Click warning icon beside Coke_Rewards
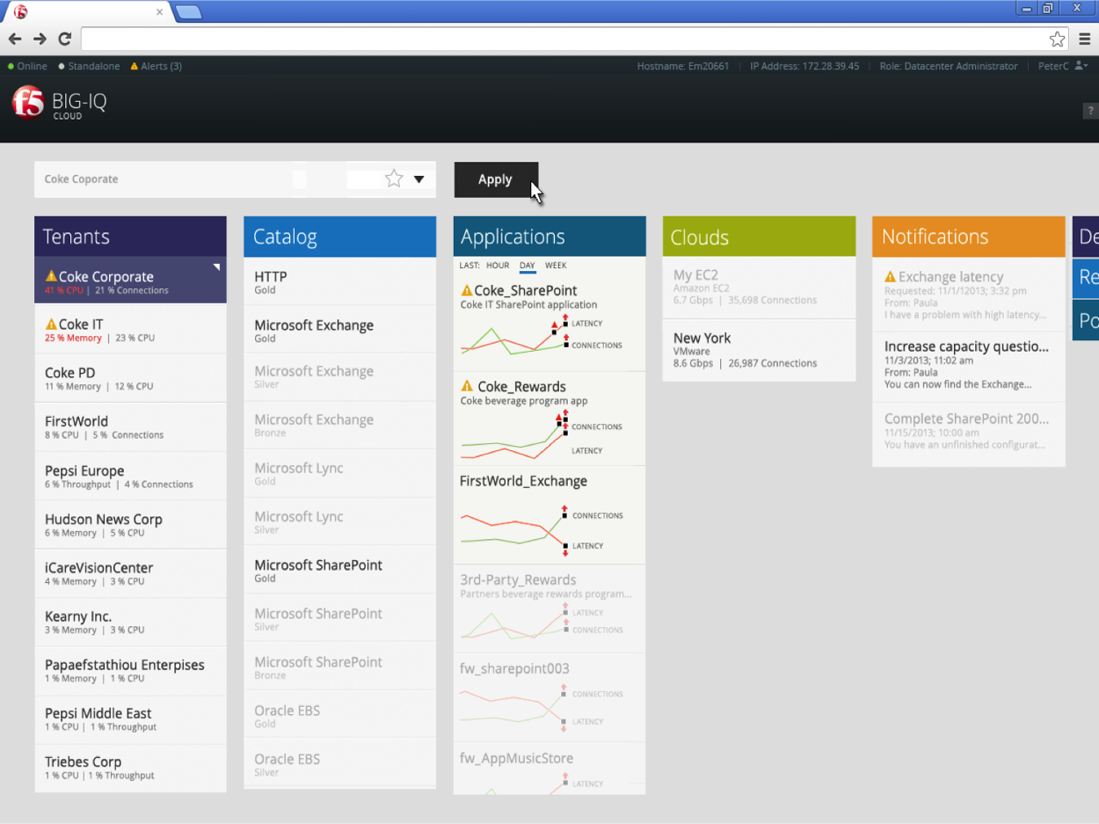The height and width of the screenshot is (824, 1099). coord(467,386)
